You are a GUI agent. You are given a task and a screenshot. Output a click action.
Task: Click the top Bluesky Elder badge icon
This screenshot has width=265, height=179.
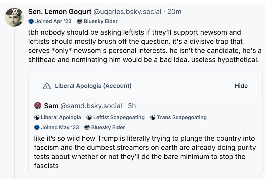[80, 21]
